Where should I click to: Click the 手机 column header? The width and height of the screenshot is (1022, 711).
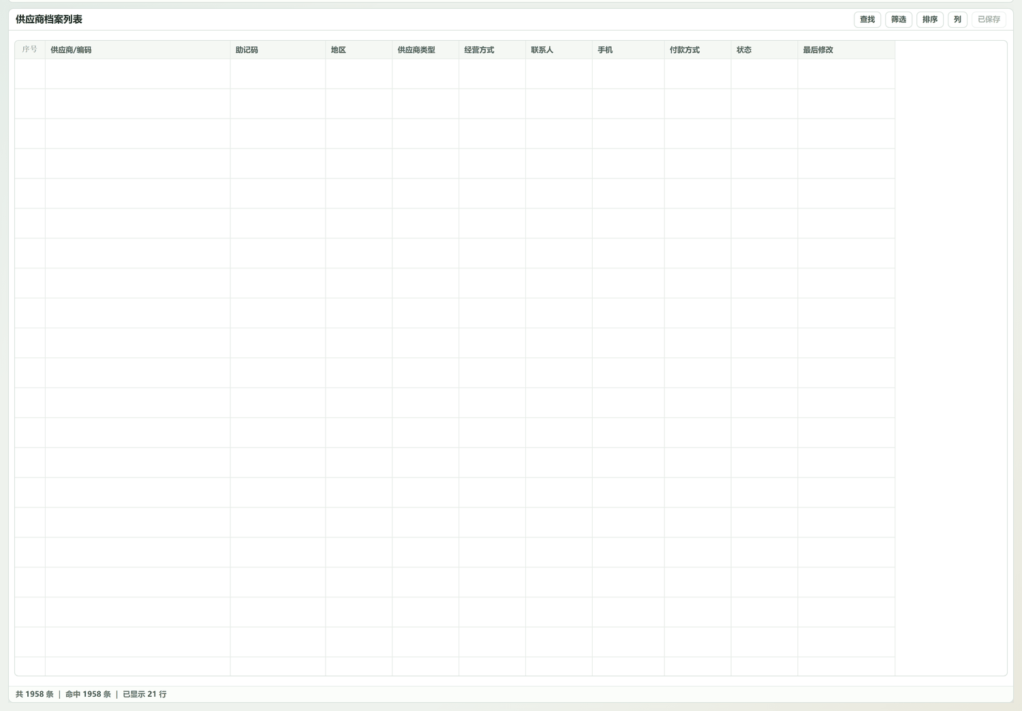(x=629, y=50)
